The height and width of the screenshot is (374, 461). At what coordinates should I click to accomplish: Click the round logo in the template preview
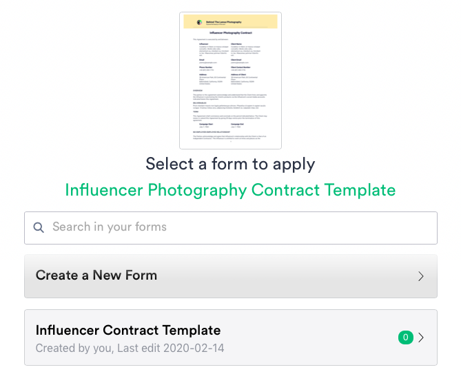click(201, 21)
